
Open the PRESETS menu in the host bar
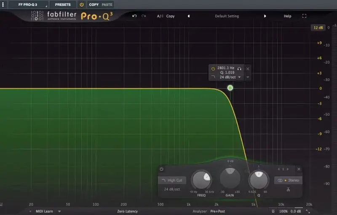coord(63,5)
